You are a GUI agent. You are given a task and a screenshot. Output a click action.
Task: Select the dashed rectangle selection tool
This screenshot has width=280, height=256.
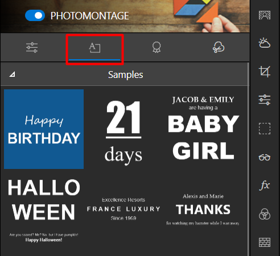tap(265, 129)
